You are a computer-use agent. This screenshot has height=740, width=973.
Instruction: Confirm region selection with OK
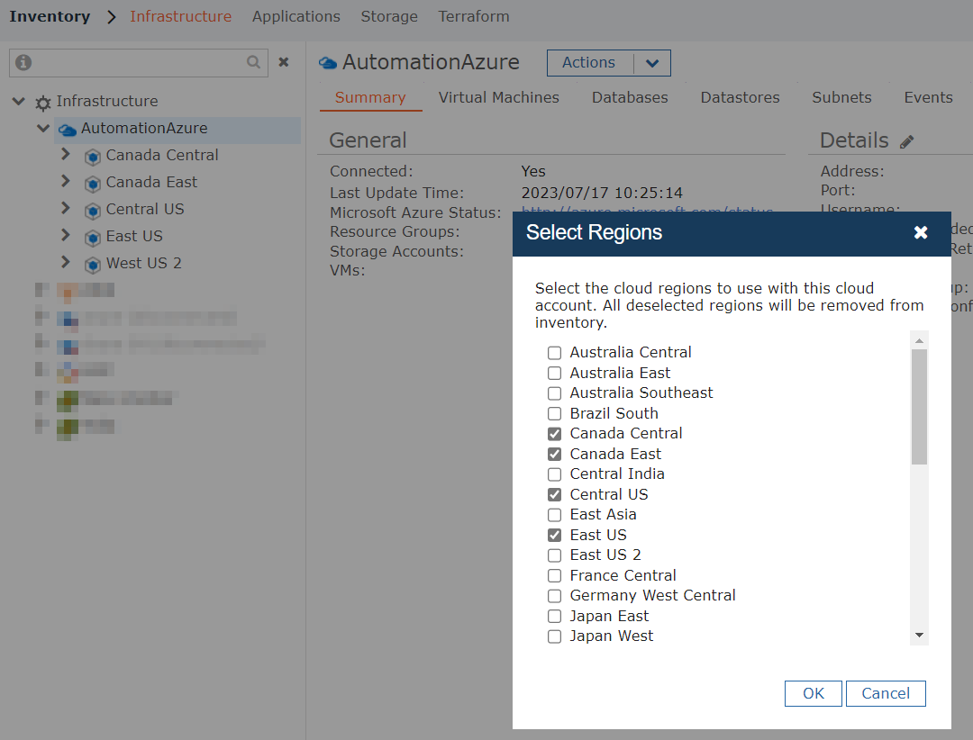814,693
